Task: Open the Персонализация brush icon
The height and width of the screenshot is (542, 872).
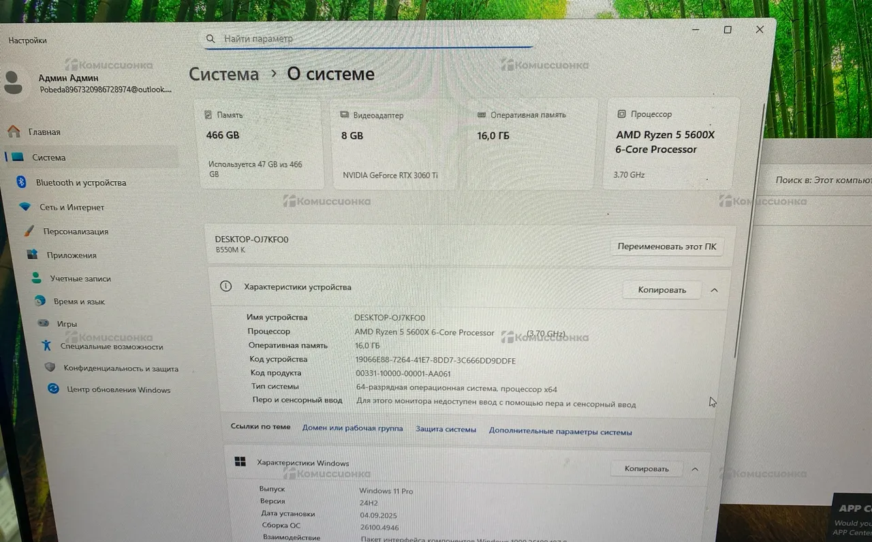Action: click(x=29, y=231)
